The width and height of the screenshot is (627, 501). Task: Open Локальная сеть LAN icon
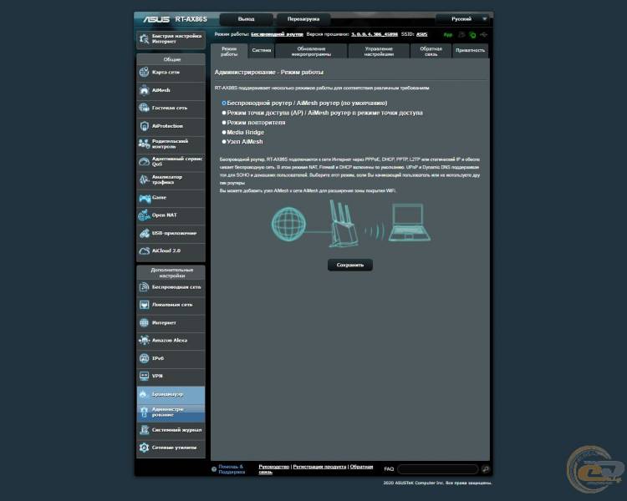(x=144, y=305)
